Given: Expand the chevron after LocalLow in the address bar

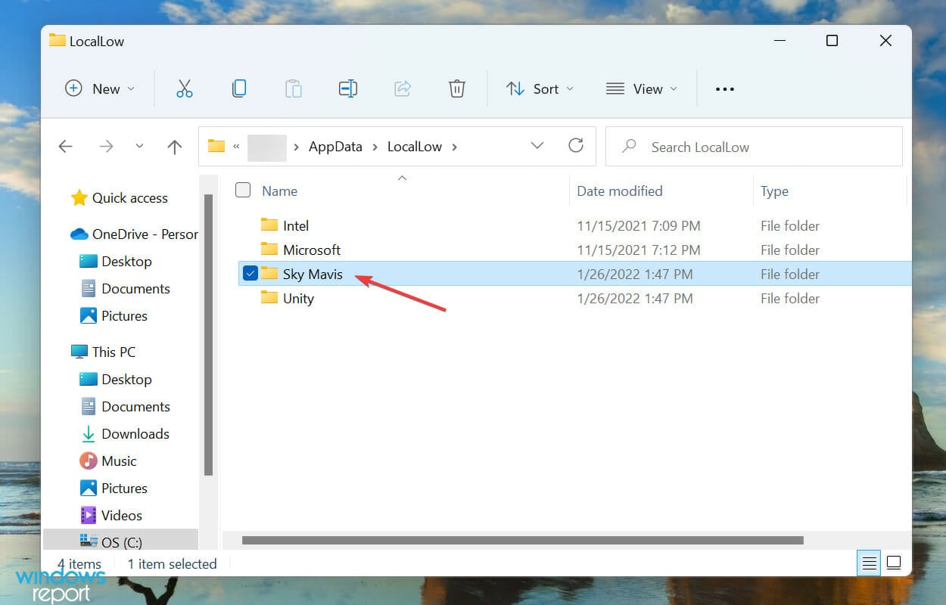Looking at the screenshot, I should click(454, 147).
